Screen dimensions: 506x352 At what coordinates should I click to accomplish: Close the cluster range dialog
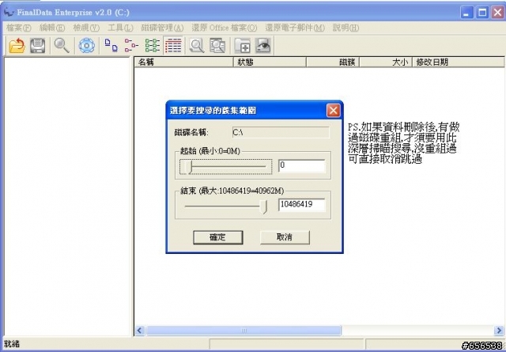(x=333, y=111)
